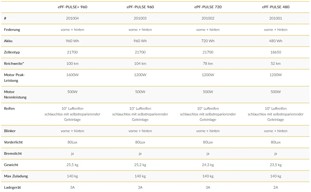Select the 1600W peak power cell

click(72, 75)
